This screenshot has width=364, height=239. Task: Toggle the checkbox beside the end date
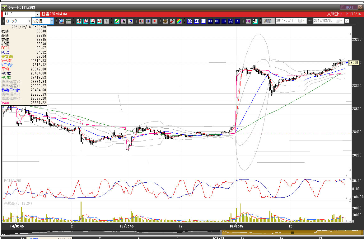click(347, 21)
